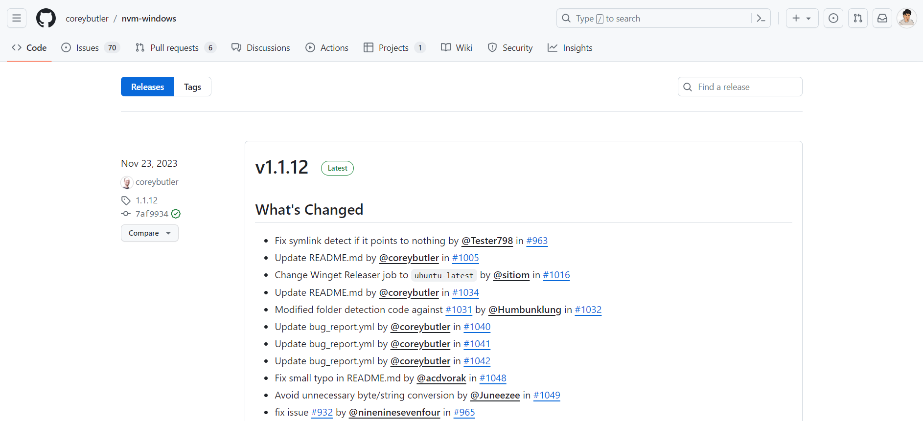Click the 'Nov 23, 2023' release date
The width and height of the screenshot is (923, 421).
[149, 163]
